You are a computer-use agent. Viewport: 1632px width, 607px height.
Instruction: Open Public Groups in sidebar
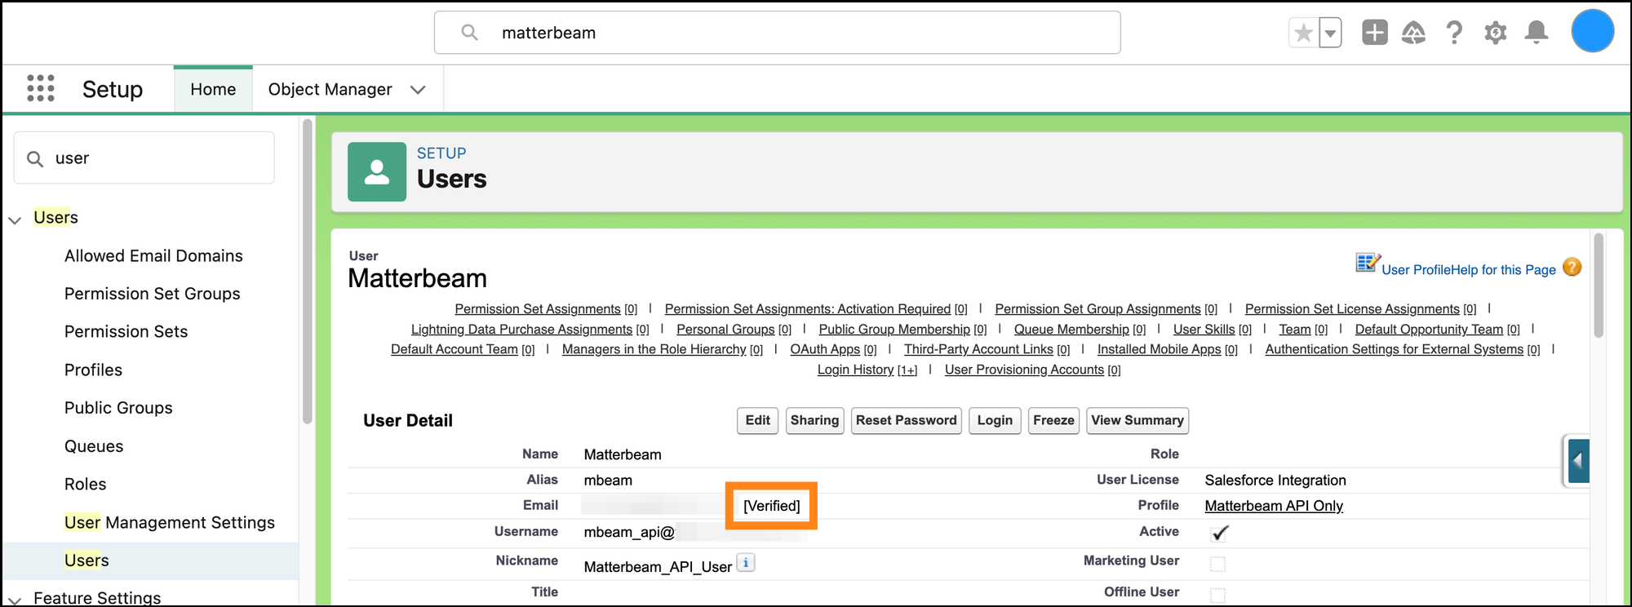point(118,408)
